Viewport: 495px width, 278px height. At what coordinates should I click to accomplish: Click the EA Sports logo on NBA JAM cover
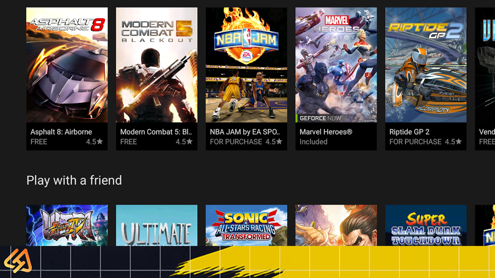click(246, 56)
